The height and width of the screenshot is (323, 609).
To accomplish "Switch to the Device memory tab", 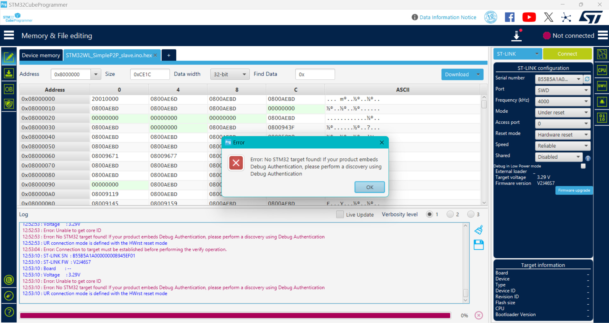I will [41, 55].
